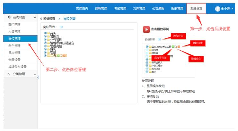Expand the 管理类 tree node
238x131 pixels.
(45, 36)
